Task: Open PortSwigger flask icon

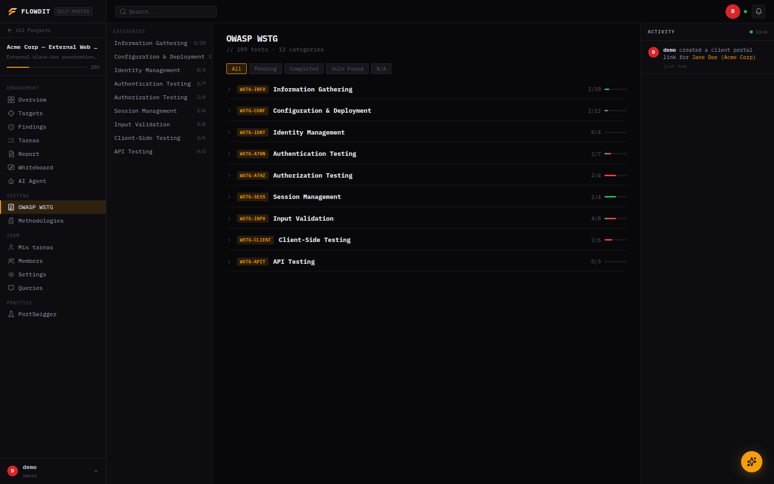Action: (11, 314)
